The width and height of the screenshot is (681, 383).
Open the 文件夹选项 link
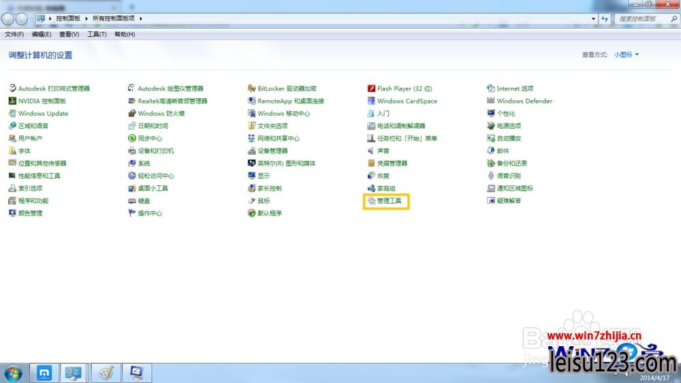click(273, 126)
